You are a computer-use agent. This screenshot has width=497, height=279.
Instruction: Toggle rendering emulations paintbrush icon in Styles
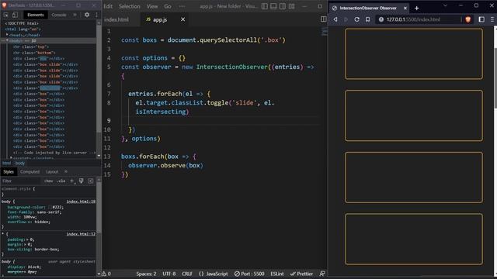(x=81, y=181)
